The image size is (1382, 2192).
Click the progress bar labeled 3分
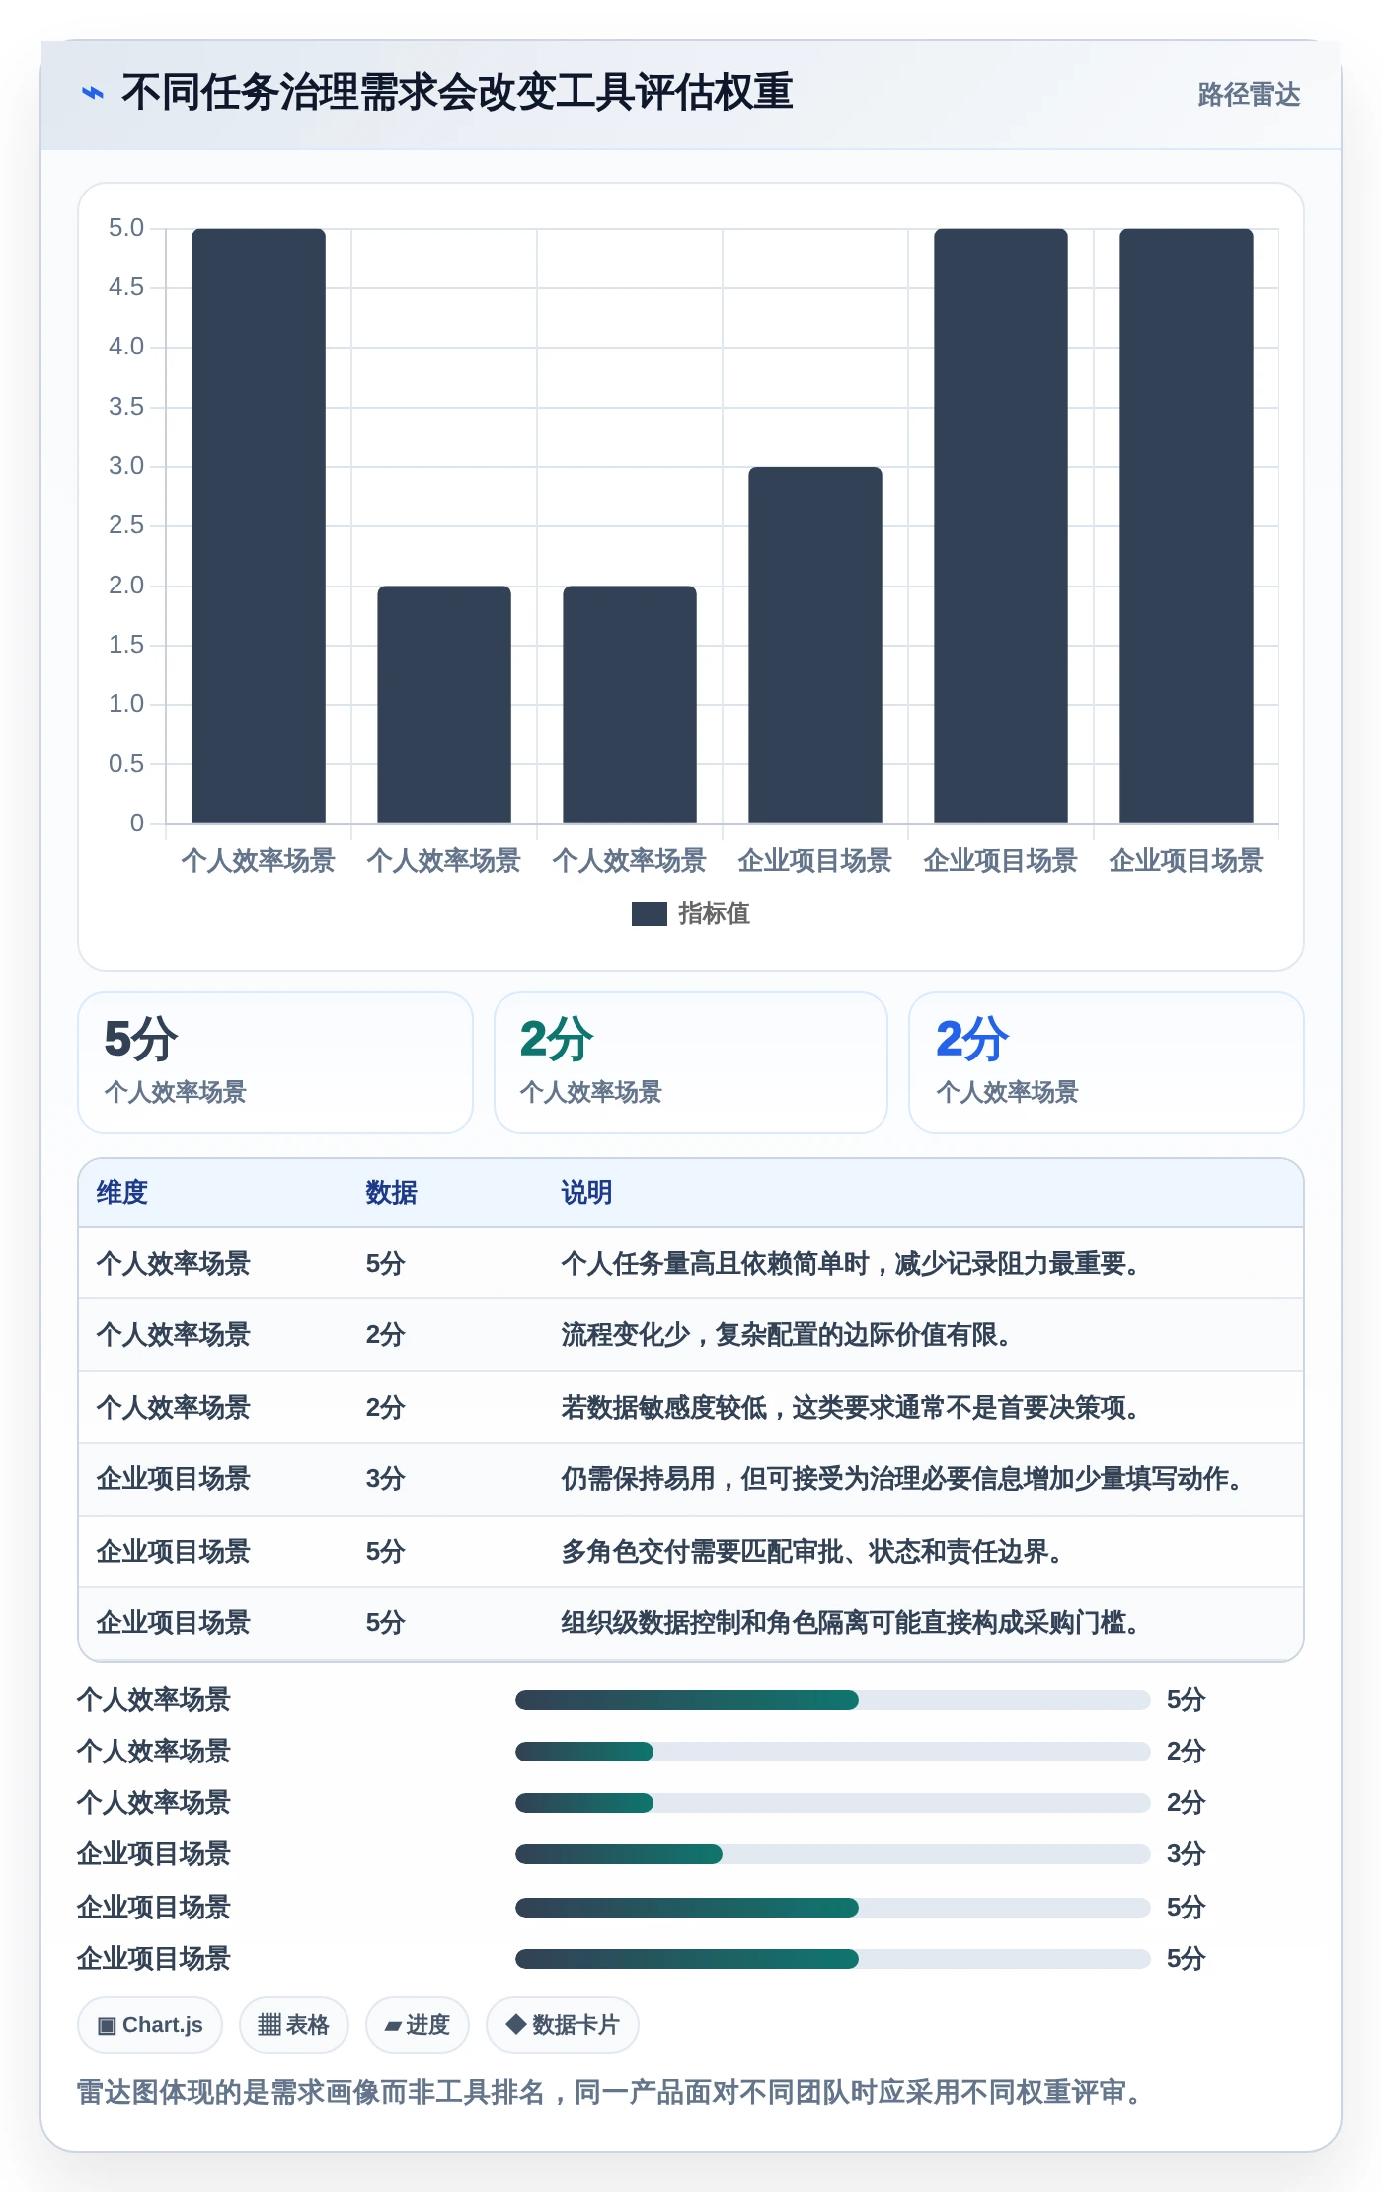[833, 1854]
